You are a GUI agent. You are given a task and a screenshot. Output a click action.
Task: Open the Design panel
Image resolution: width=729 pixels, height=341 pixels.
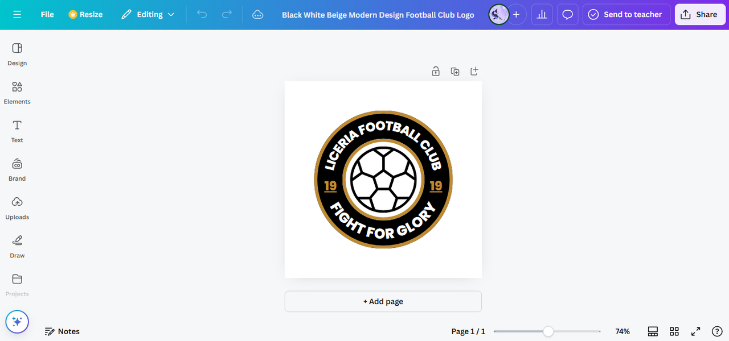[x=17, y=55]
